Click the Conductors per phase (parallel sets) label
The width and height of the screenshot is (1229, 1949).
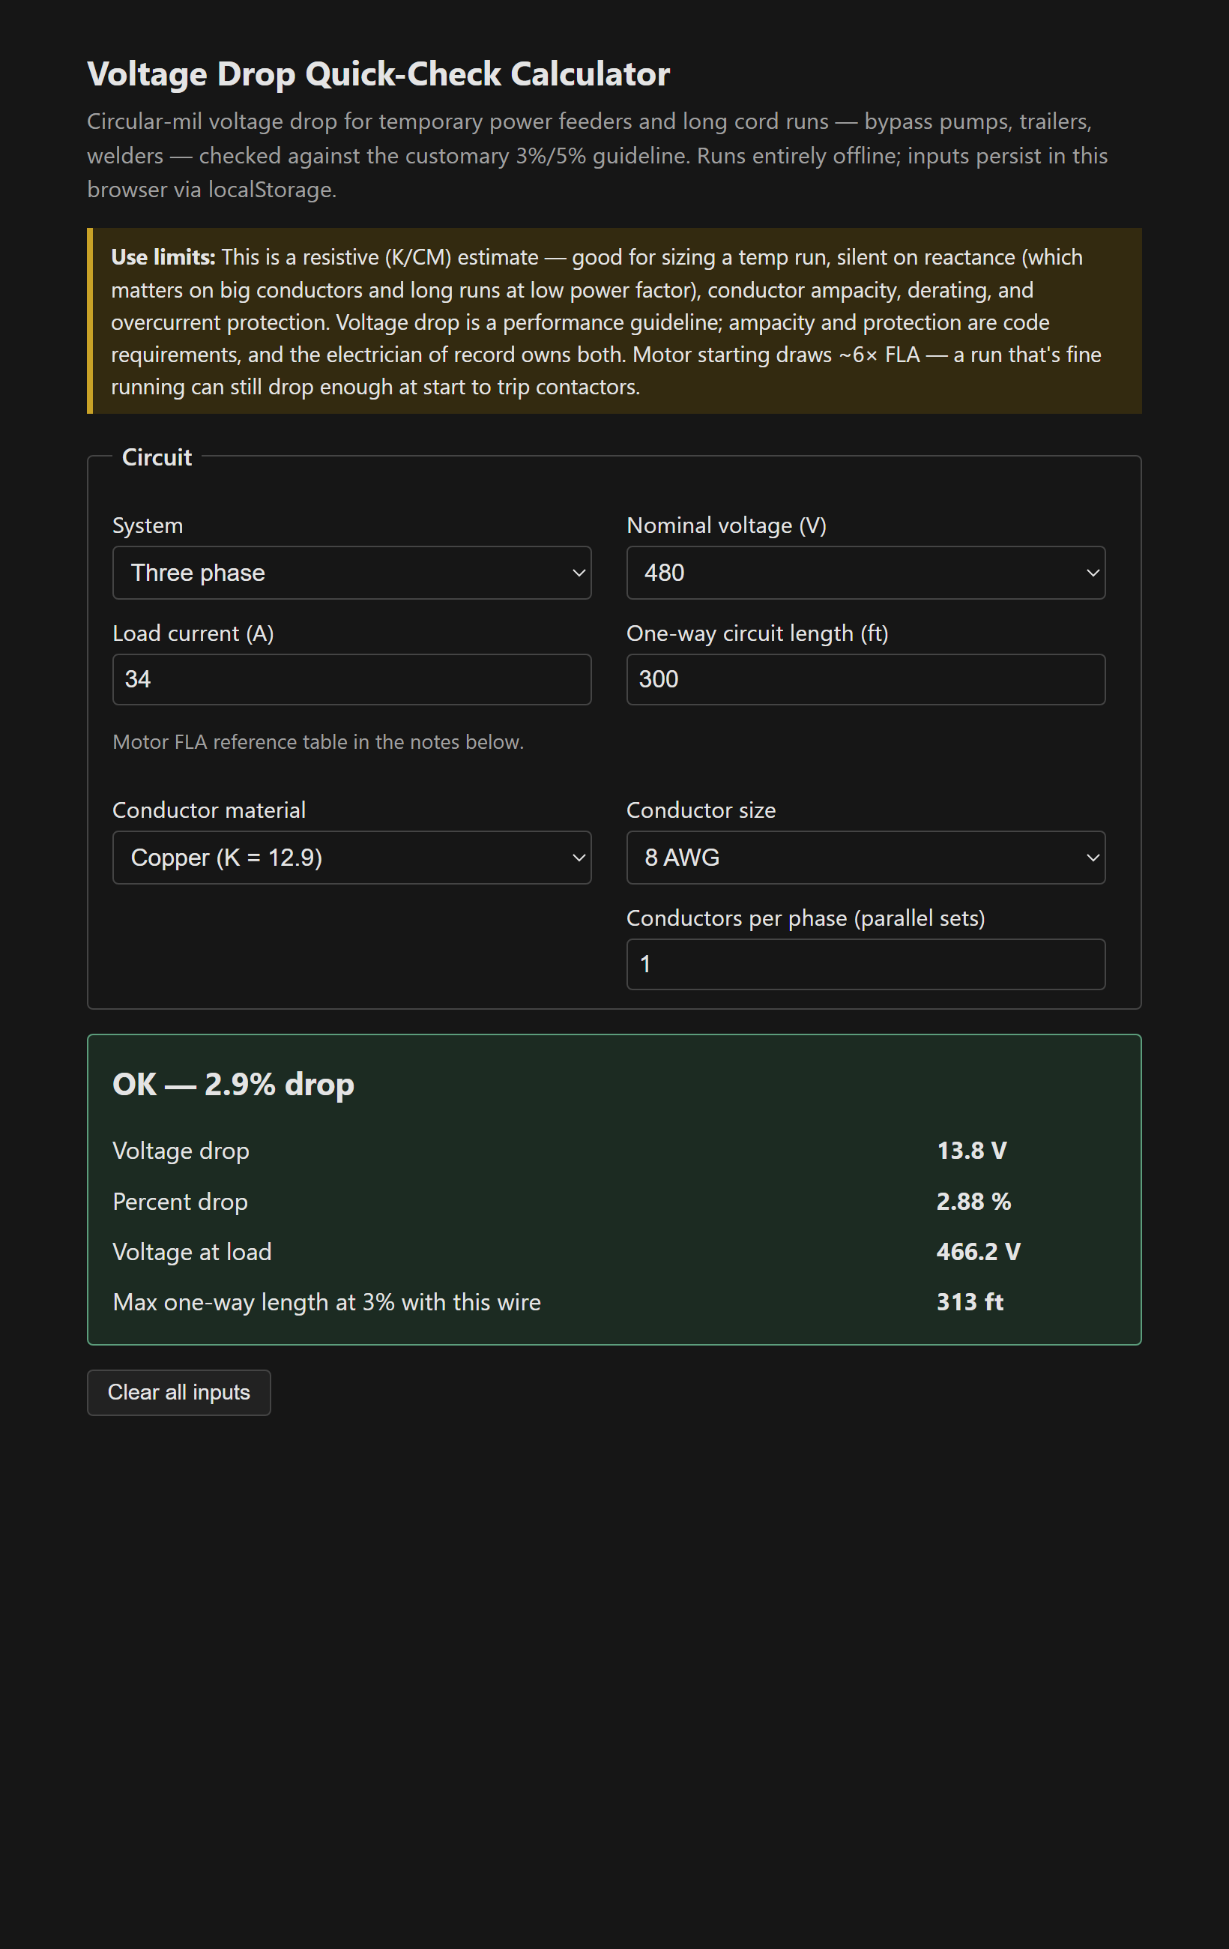(806, 918)
